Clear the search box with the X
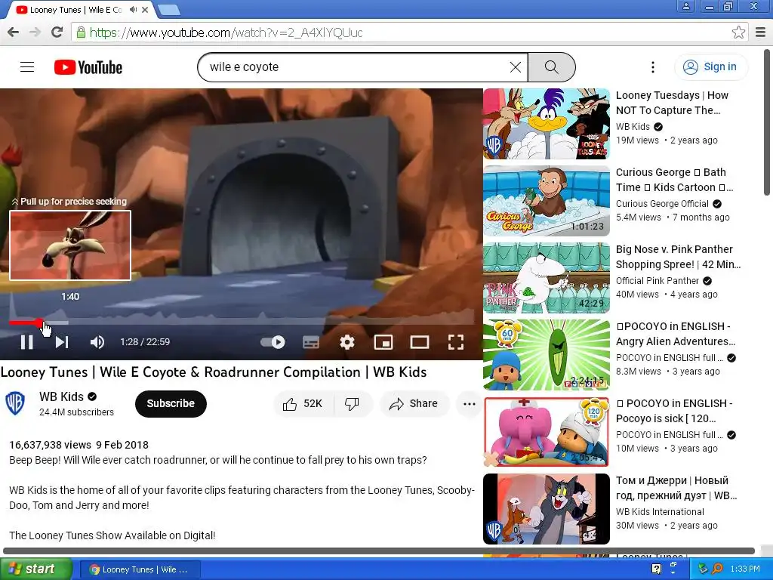 (515, 67)
